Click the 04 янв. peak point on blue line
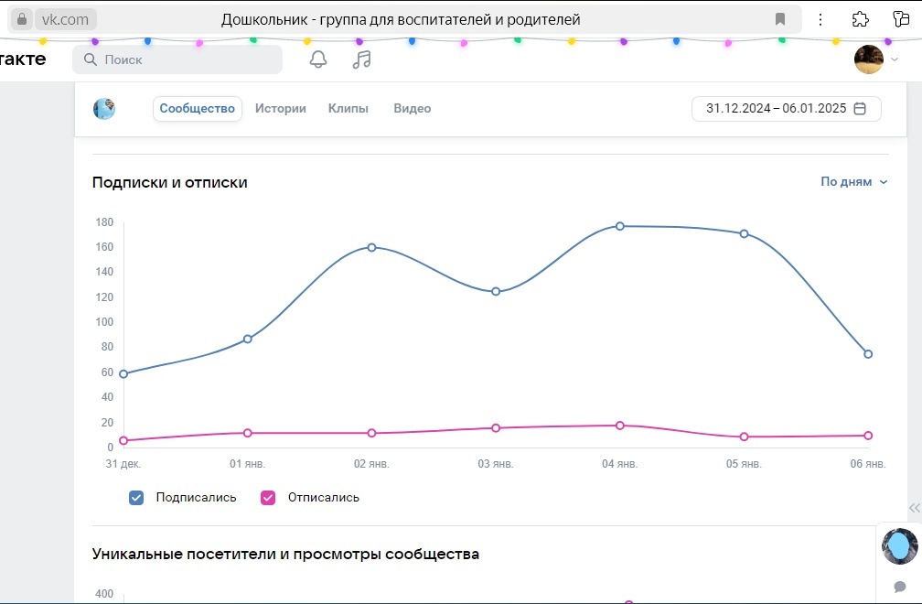922x604 pixels. [620, 226]
